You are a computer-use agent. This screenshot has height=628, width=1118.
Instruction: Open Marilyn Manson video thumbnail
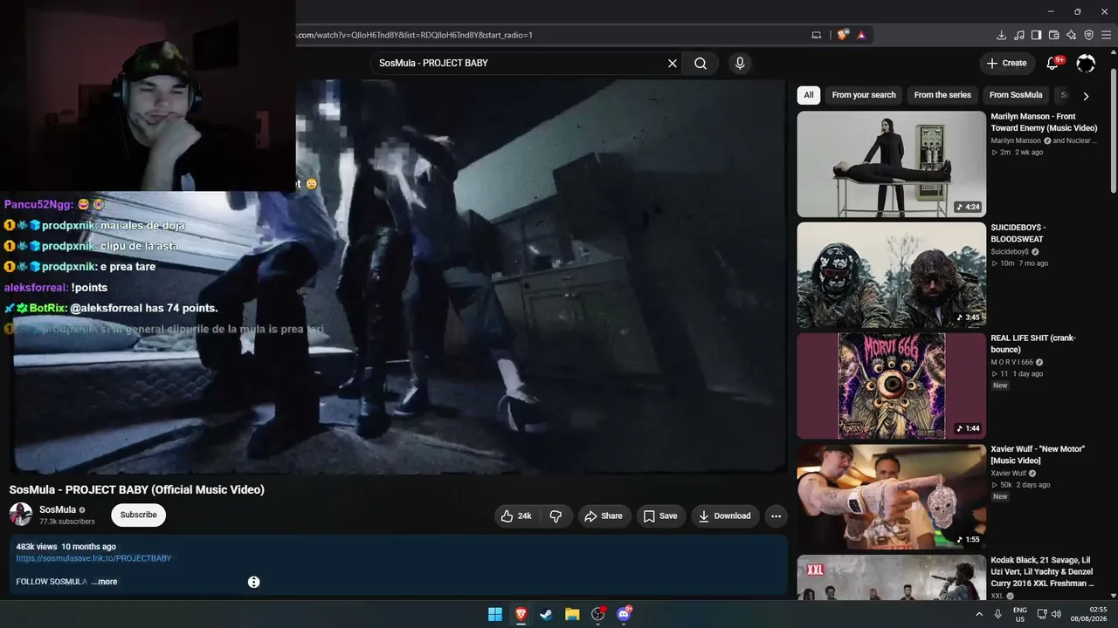coord(891,164)
